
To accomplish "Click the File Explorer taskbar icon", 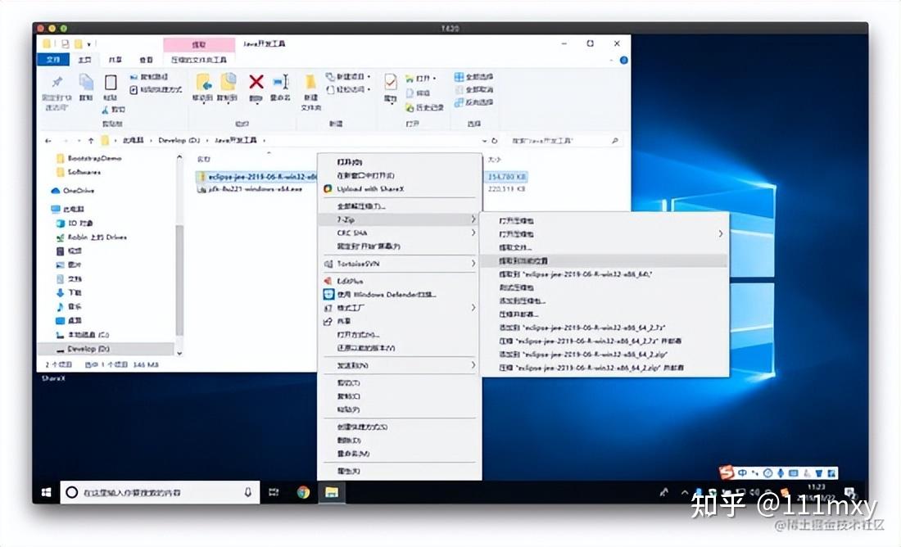I will click(332, 493).
